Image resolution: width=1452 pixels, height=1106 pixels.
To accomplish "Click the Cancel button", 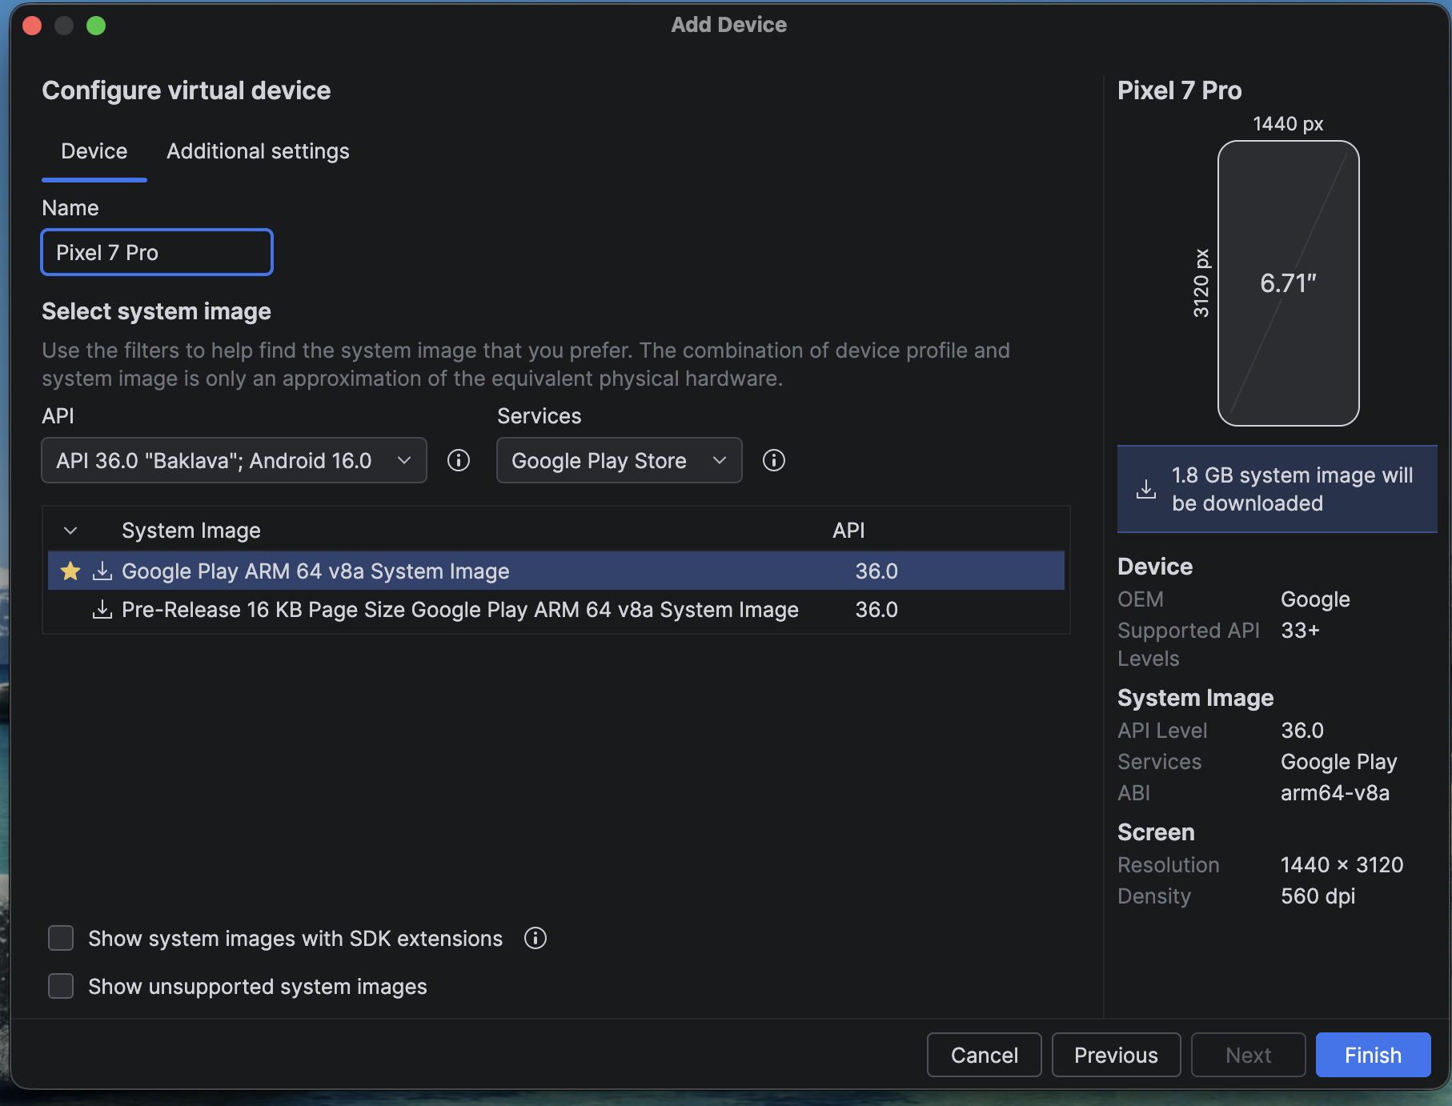I will [985, 1055].
